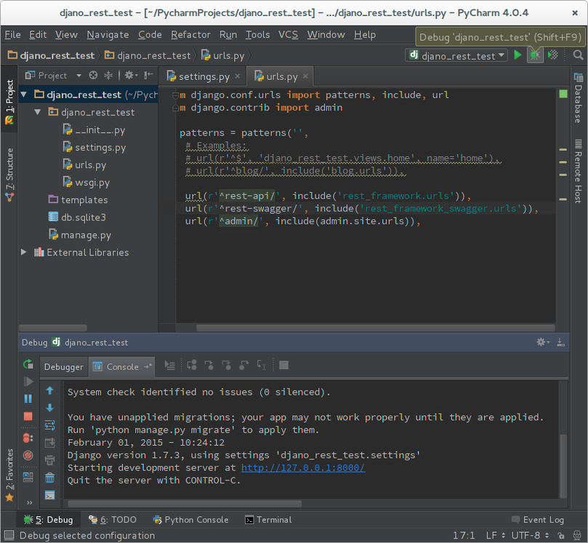The image size is (588, 543).
Task: Fold first import line in editor
Action: click(x=175, y=95)
